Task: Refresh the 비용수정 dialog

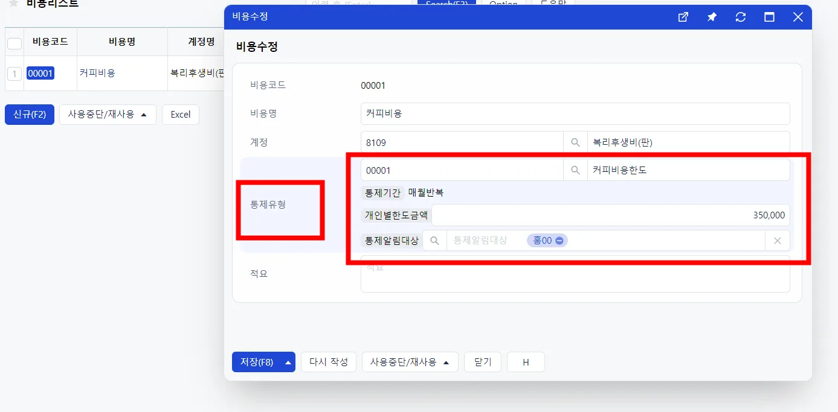Action: point(741,17)
